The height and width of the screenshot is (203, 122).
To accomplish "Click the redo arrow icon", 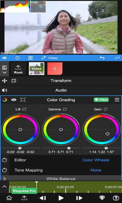I will click(117, 58).
